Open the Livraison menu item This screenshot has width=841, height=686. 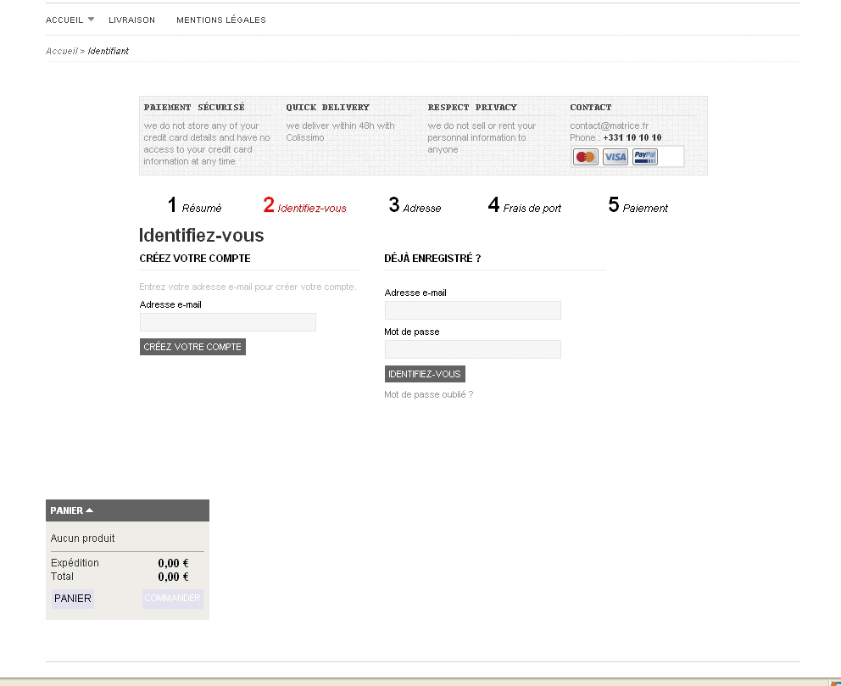click(132, 20)
